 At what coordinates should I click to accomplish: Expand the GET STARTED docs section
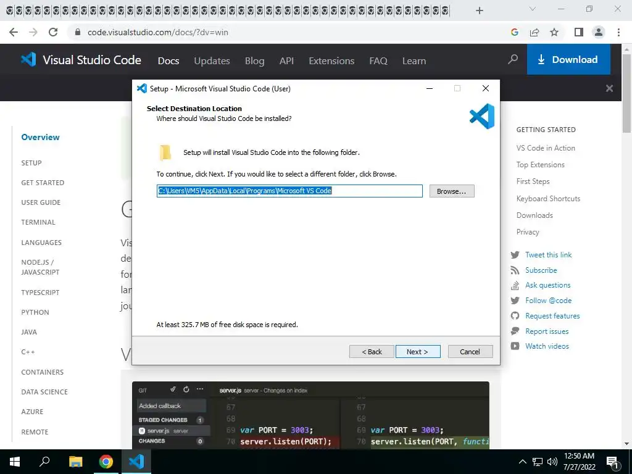(43, 183)
